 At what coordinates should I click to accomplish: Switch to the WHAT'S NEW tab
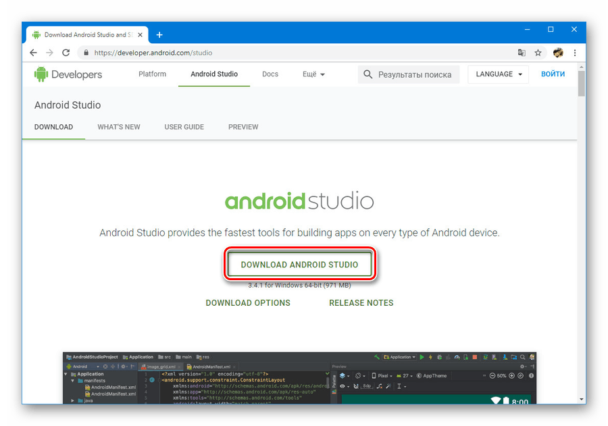tap(118, 127)
